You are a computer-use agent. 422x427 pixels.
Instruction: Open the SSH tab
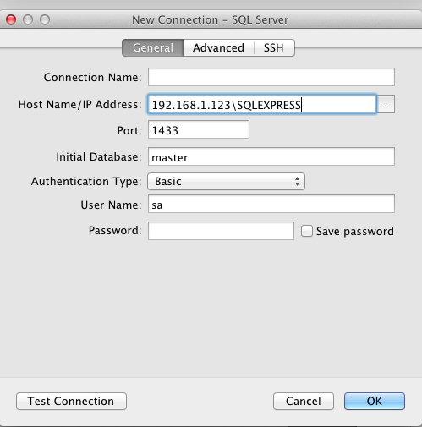pyautogui.click(x=274, y=47)
